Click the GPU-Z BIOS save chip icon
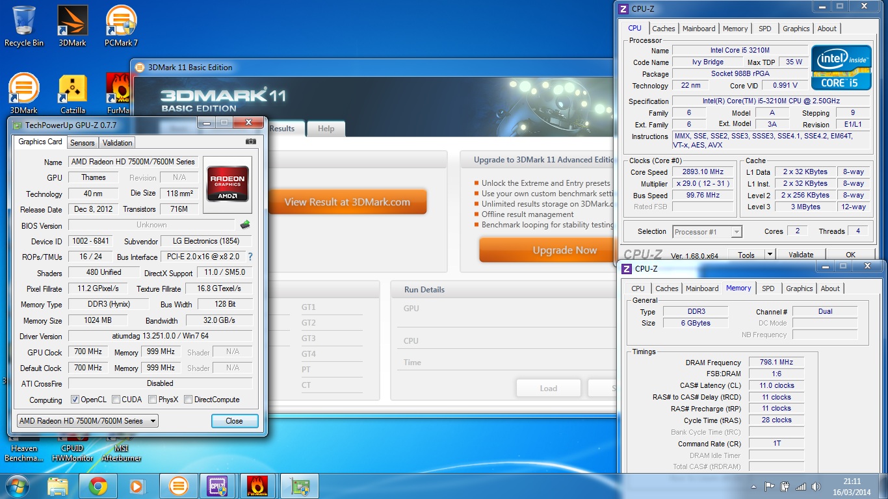Viewport: 888px width, 499px height. 245,225
